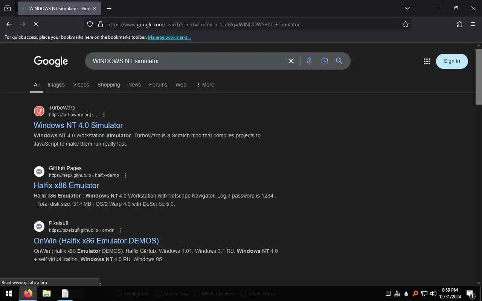Switch to the Web tab
The width and height of the screenshot is (482, 301).
[181, 85]
